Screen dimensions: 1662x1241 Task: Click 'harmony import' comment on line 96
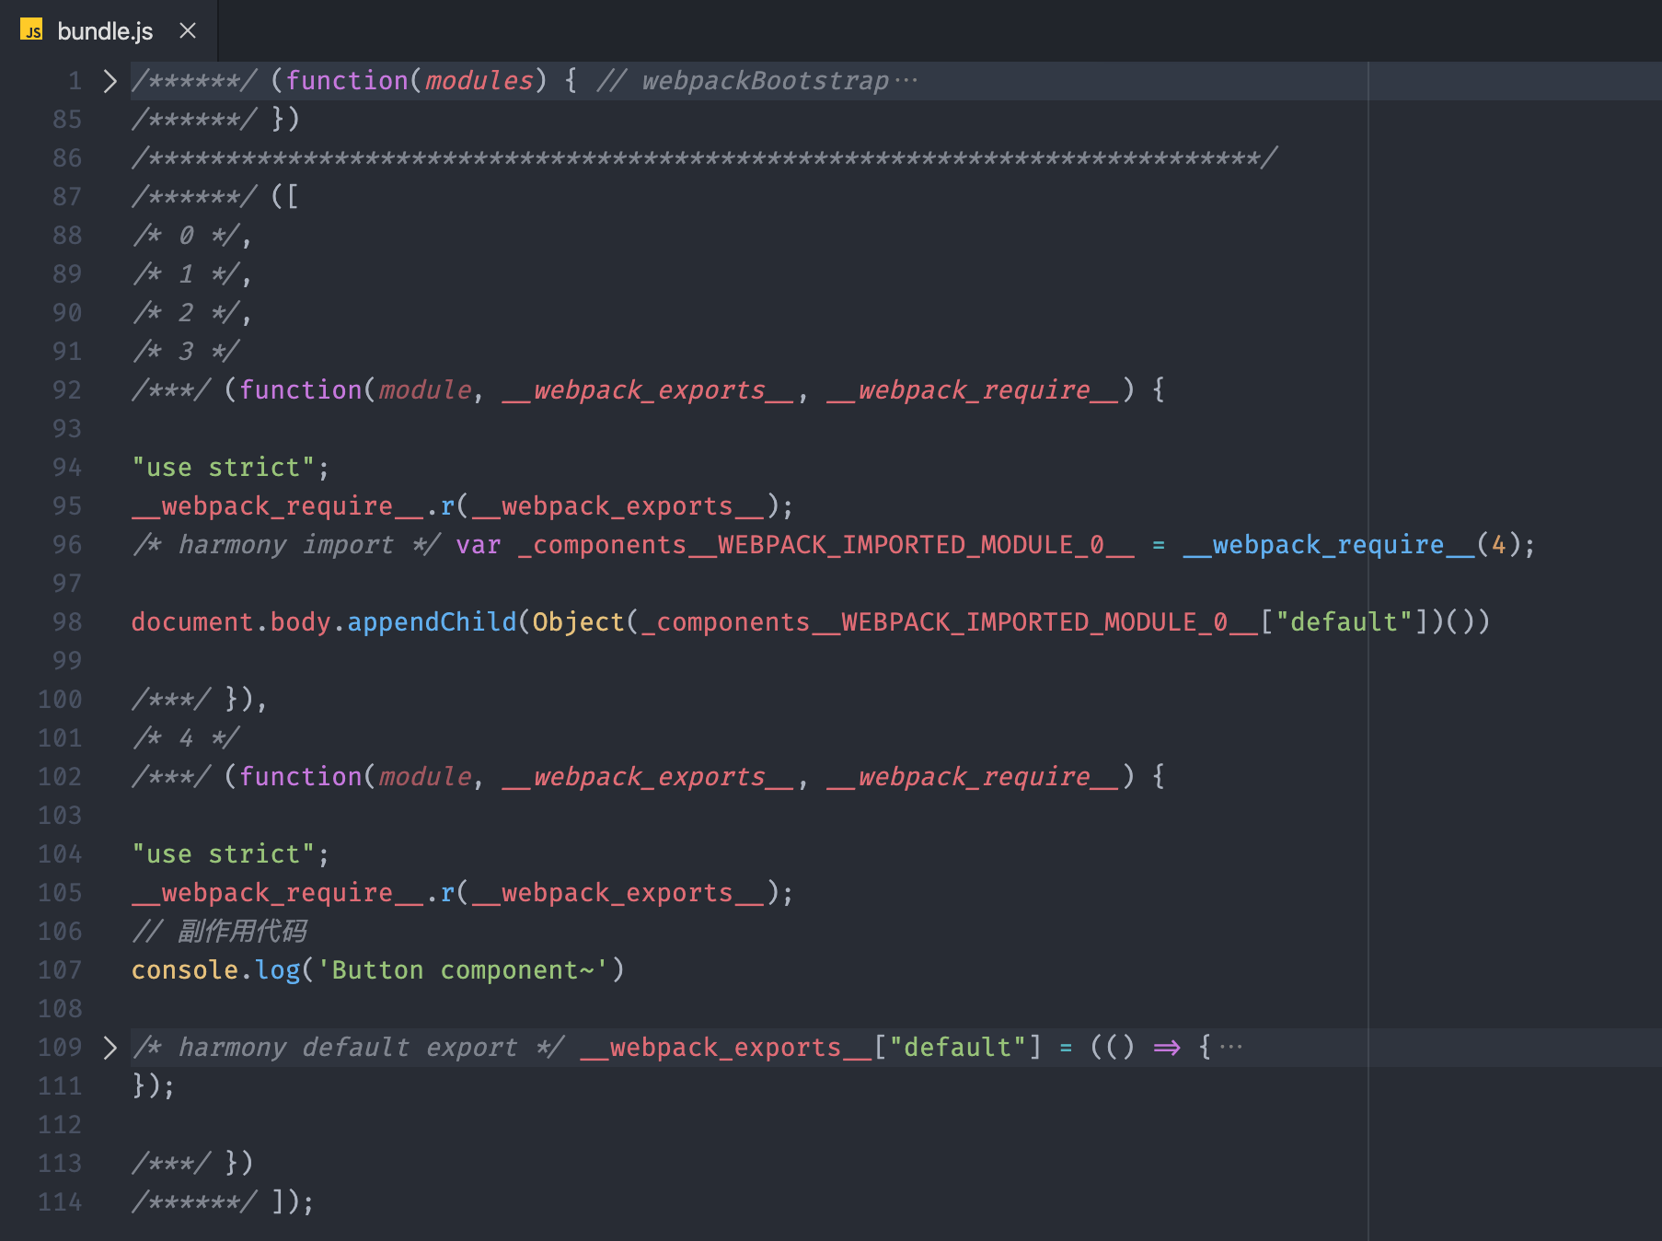click(286, 545)
